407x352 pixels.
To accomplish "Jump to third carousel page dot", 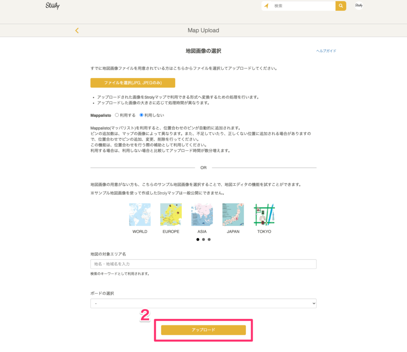I will click(x=209, y=239).
